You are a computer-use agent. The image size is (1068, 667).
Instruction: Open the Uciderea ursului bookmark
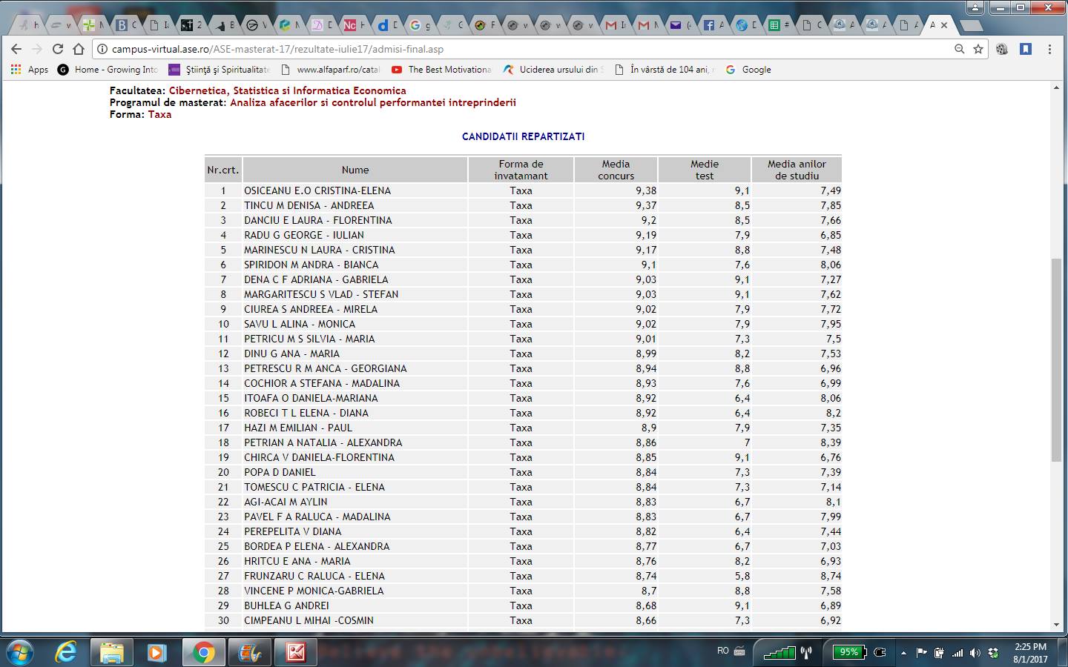(553, 70)
